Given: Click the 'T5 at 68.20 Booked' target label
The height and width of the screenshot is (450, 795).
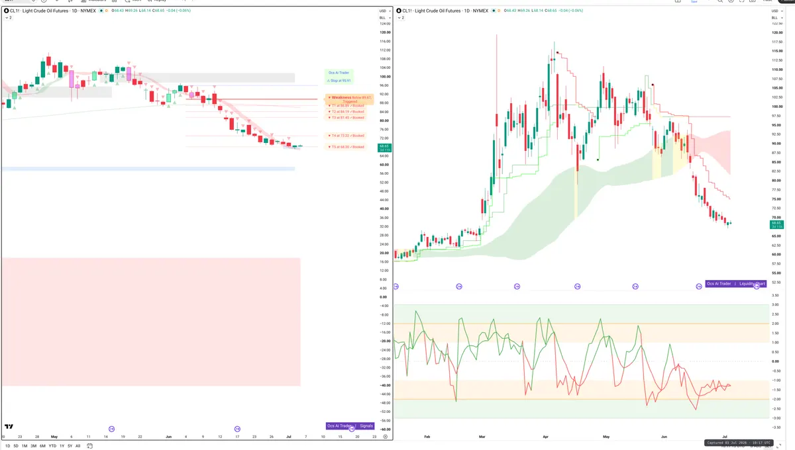Looking at the screenshot, I should tap(347, 147).
